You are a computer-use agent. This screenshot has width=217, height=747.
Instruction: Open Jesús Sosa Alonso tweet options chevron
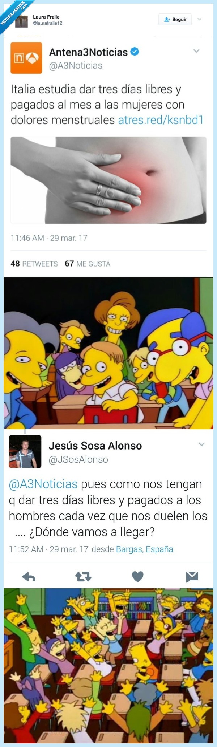tap(202, 444)
